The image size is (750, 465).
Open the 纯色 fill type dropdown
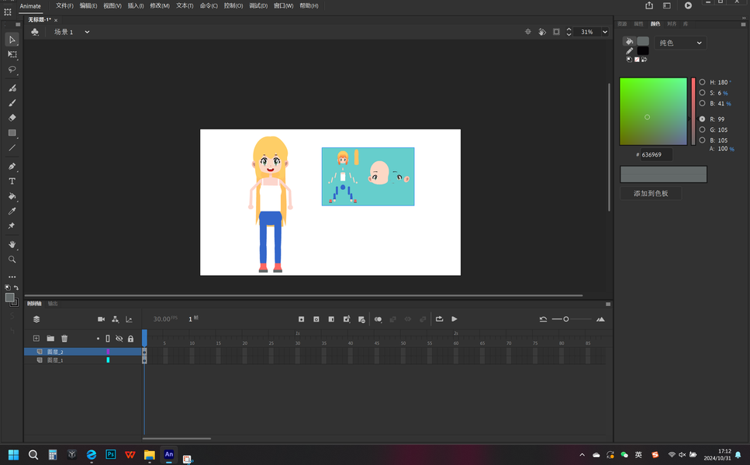coord(680,43)
